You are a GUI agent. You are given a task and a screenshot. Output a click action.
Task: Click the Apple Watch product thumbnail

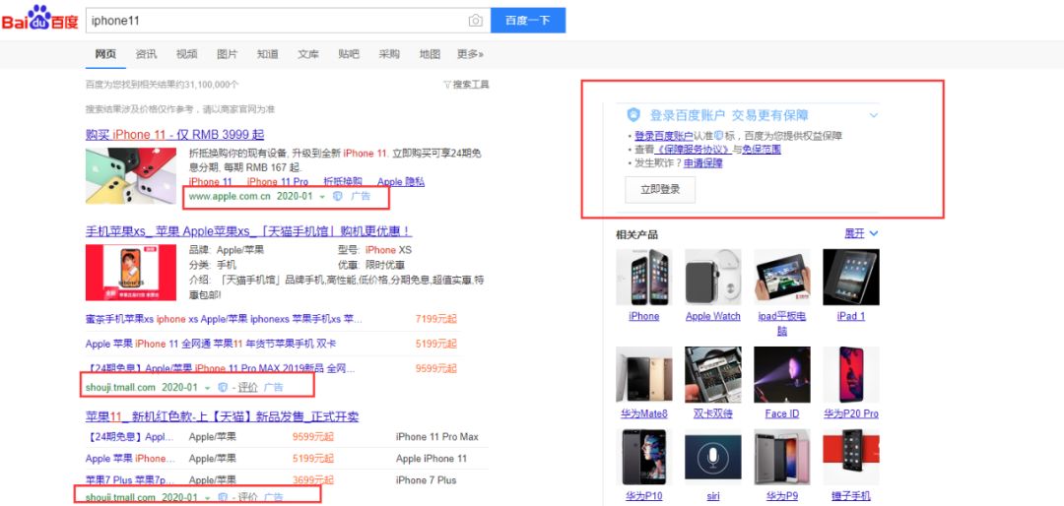point(712,277)
